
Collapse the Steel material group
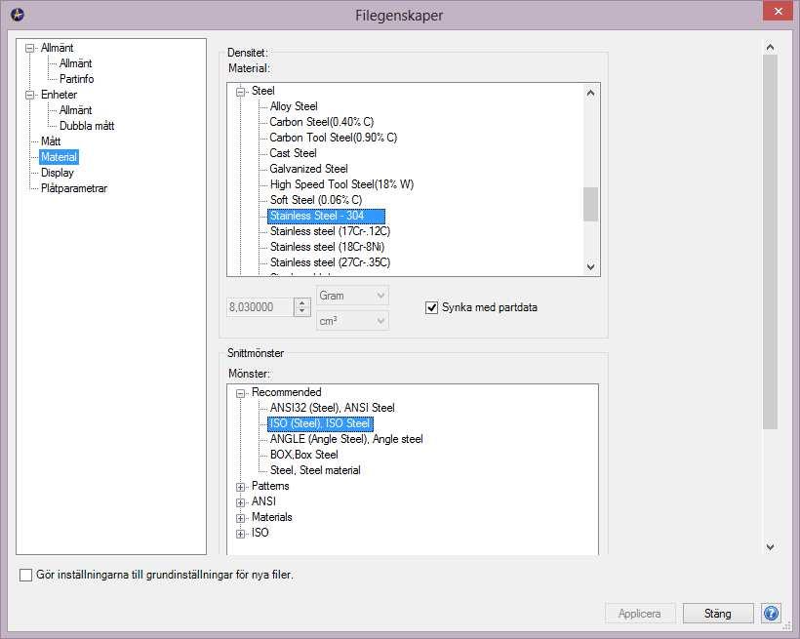[240, 92]
